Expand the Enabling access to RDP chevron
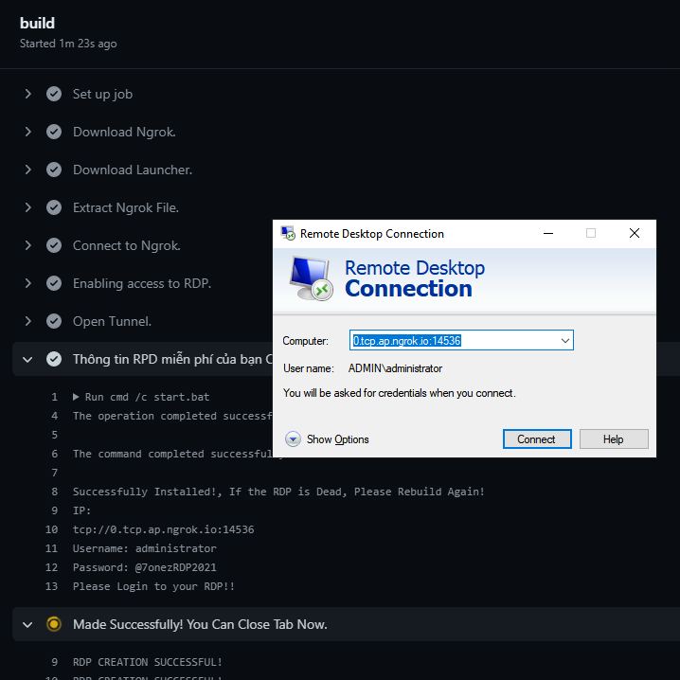 28,283
